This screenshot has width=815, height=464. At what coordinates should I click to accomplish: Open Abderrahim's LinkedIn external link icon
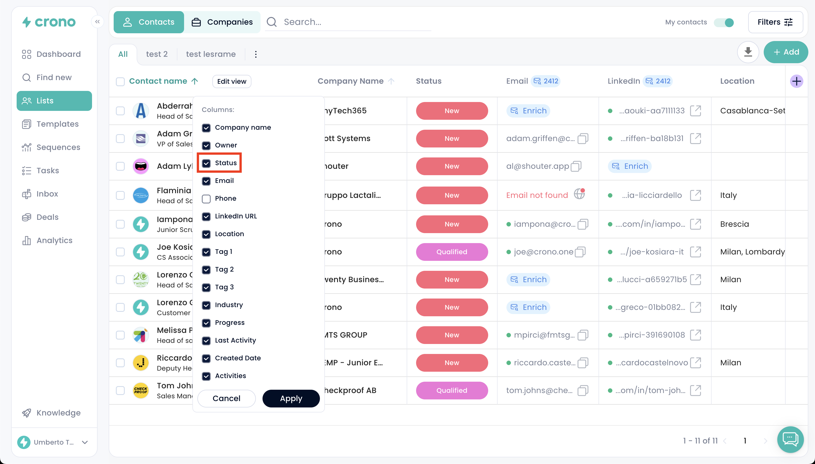tap(695, 111)
